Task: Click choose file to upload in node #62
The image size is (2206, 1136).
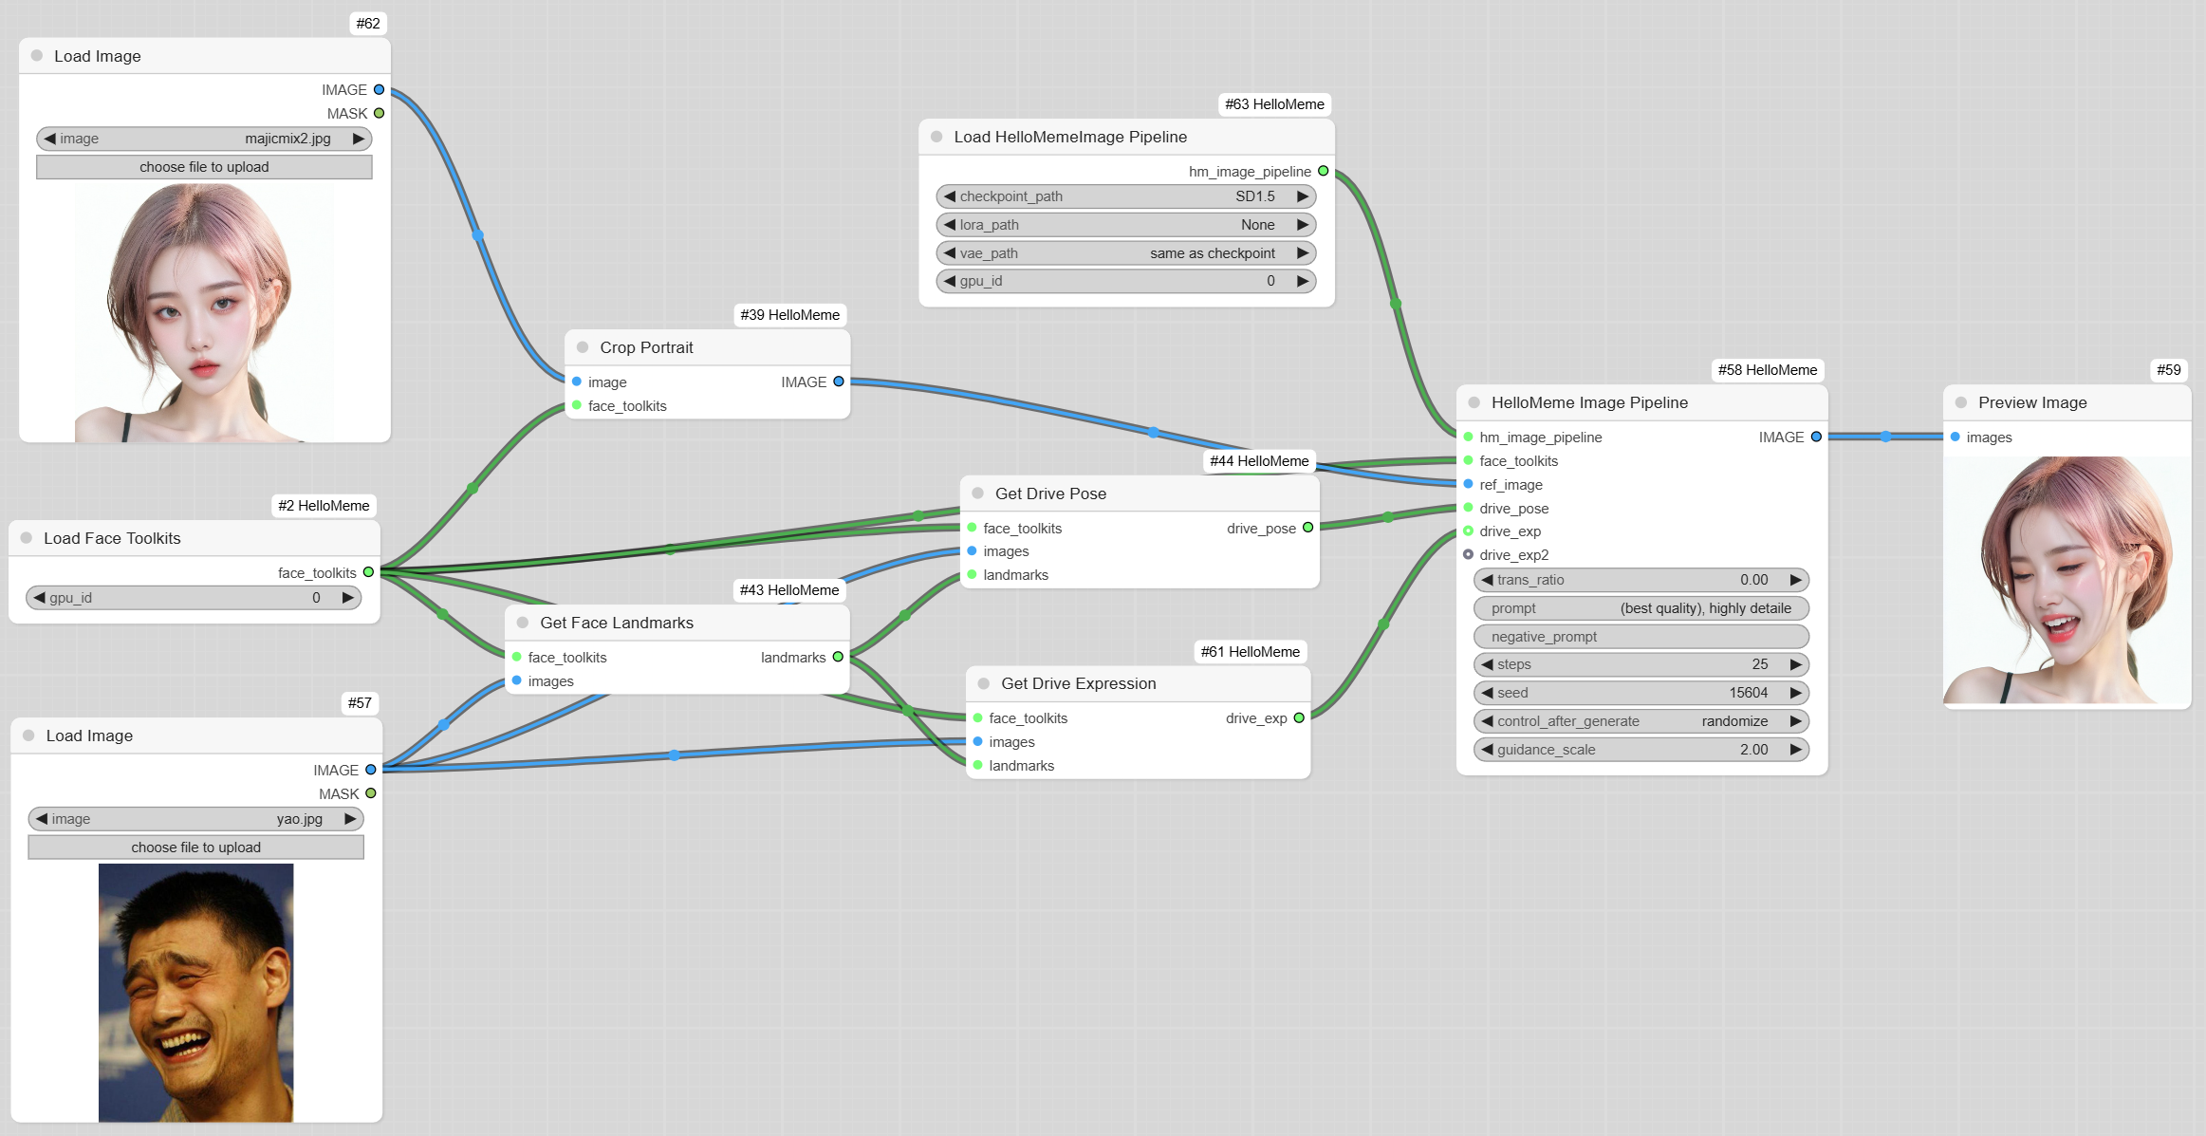Action: [x=203, y=167]
